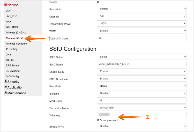Viewport: 194px width, 132px height.
Task: Open the SSID Select dropdown
Action: [x=141, y=57]
